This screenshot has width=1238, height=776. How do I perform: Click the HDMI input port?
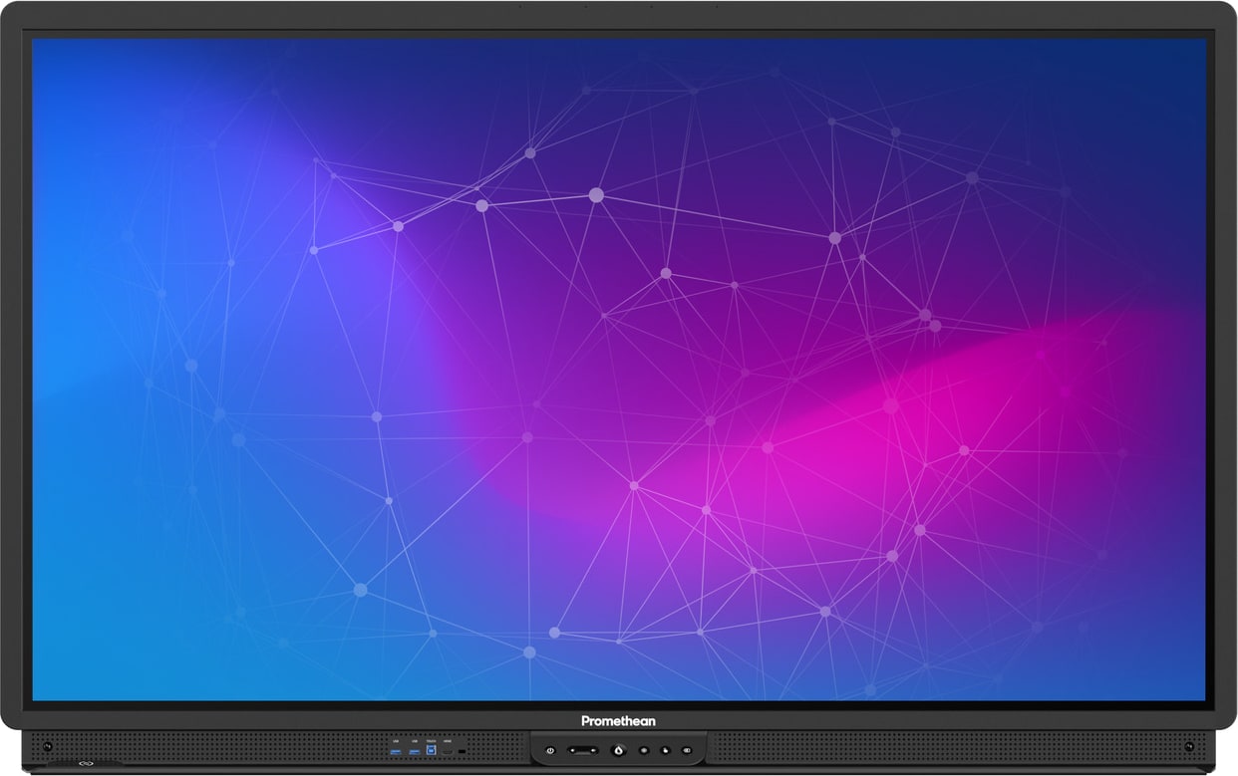point(448,750)
